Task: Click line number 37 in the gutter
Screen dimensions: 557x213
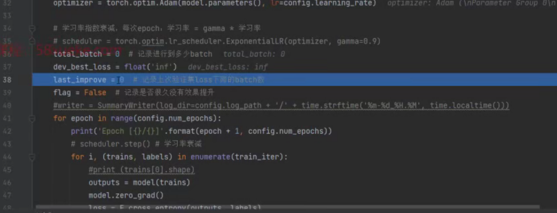Action: pos(7,67)
